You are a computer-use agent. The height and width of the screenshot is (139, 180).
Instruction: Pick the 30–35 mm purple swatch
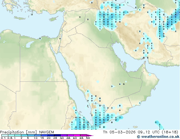(64, 135)
